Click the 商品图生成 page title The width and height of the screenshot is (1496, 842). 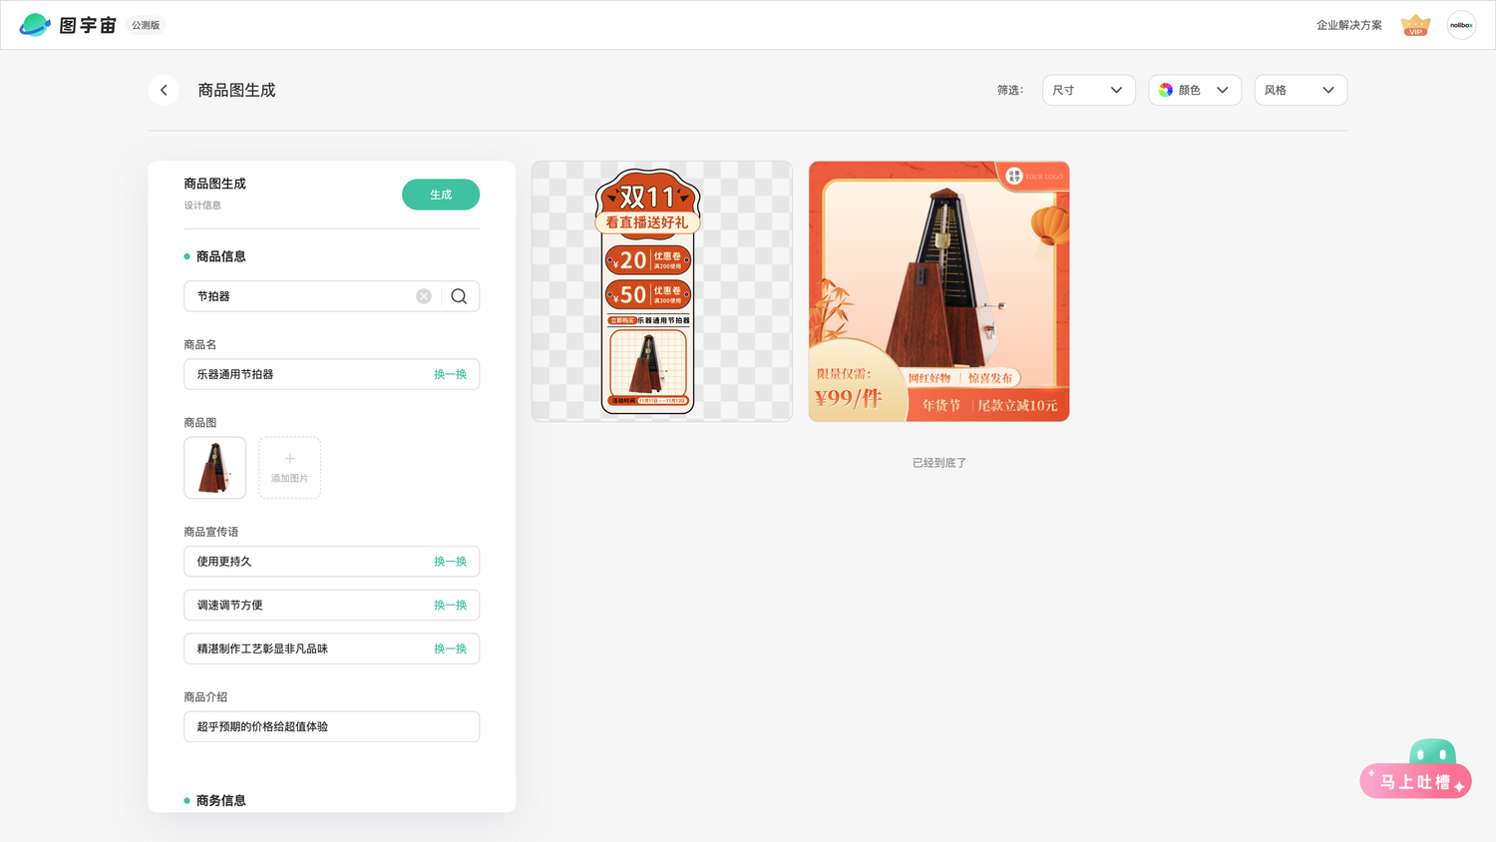click(x=236, y=90)
